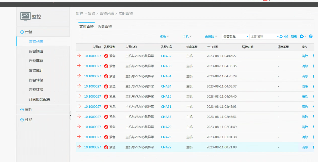The height and width of the screenshot is (162, 318).
Task: Expand the 性能 sidebar section
Action: click(x=22, y=120)
